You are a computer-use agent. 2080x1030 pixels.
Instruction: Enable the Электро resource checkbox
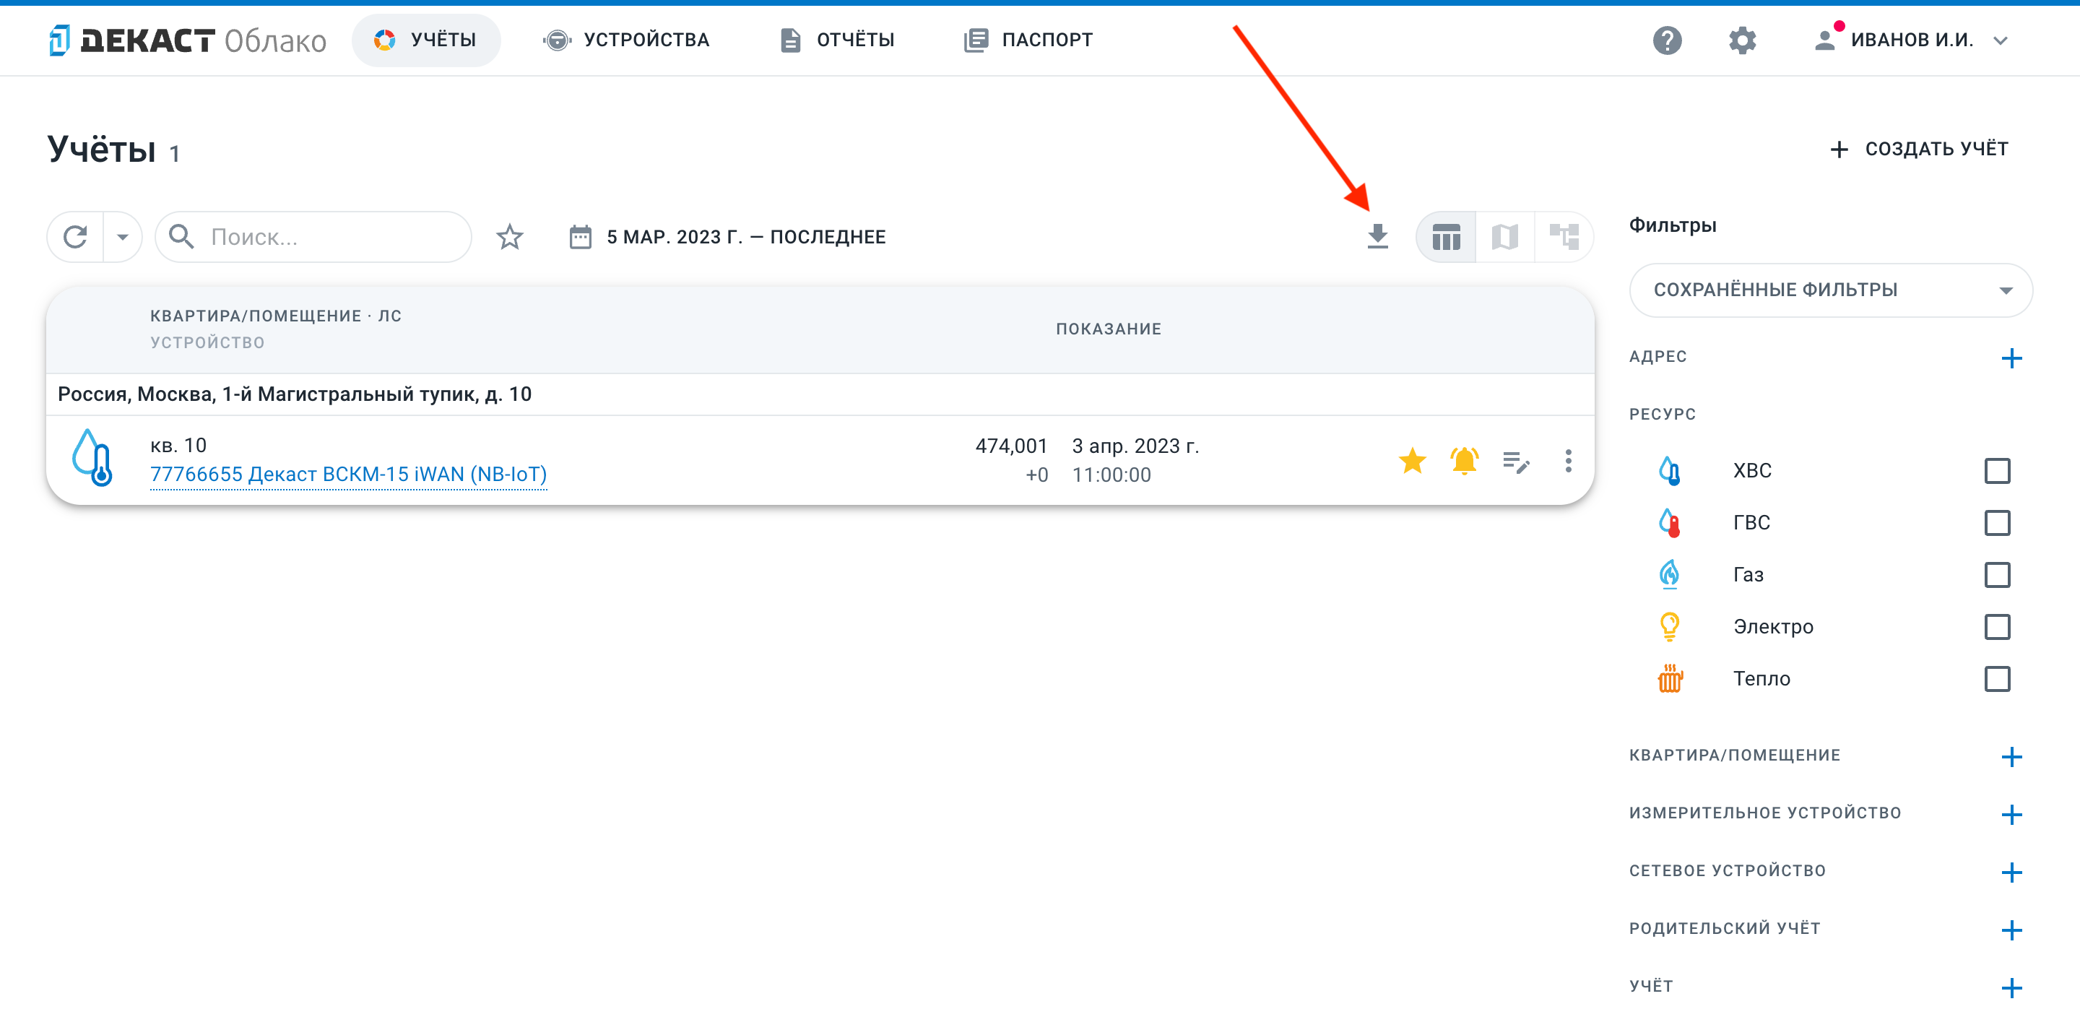coord(1997,626)
